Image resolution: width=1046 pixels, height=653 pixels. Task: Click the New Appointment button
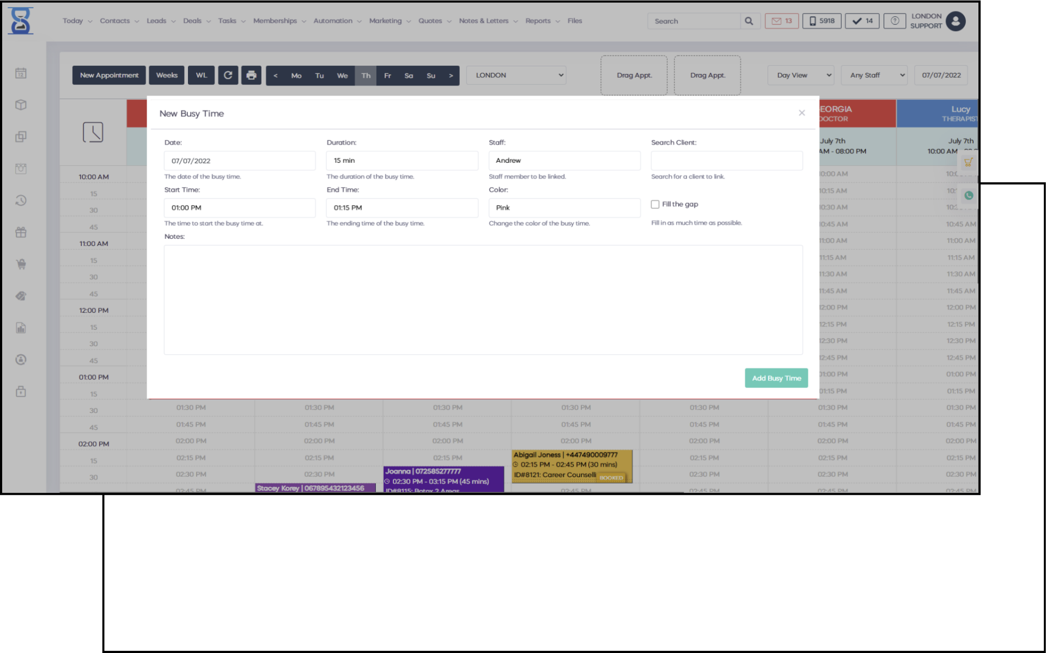pos(109,75)
